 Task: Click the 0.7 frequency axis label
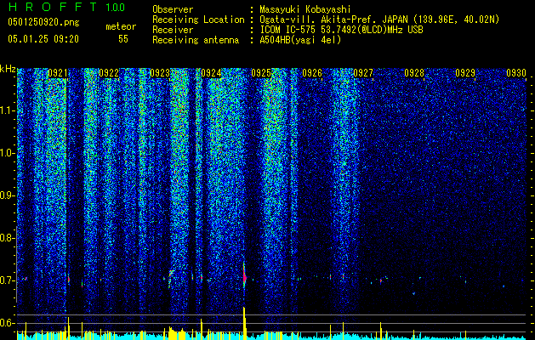point(7,280)
